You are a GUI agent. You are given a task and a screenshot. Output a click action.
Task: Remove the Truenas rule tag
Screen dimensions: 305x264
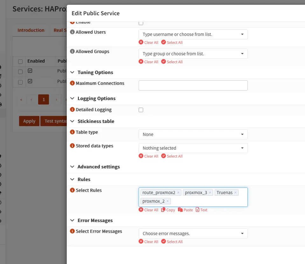tap(236, 193)
